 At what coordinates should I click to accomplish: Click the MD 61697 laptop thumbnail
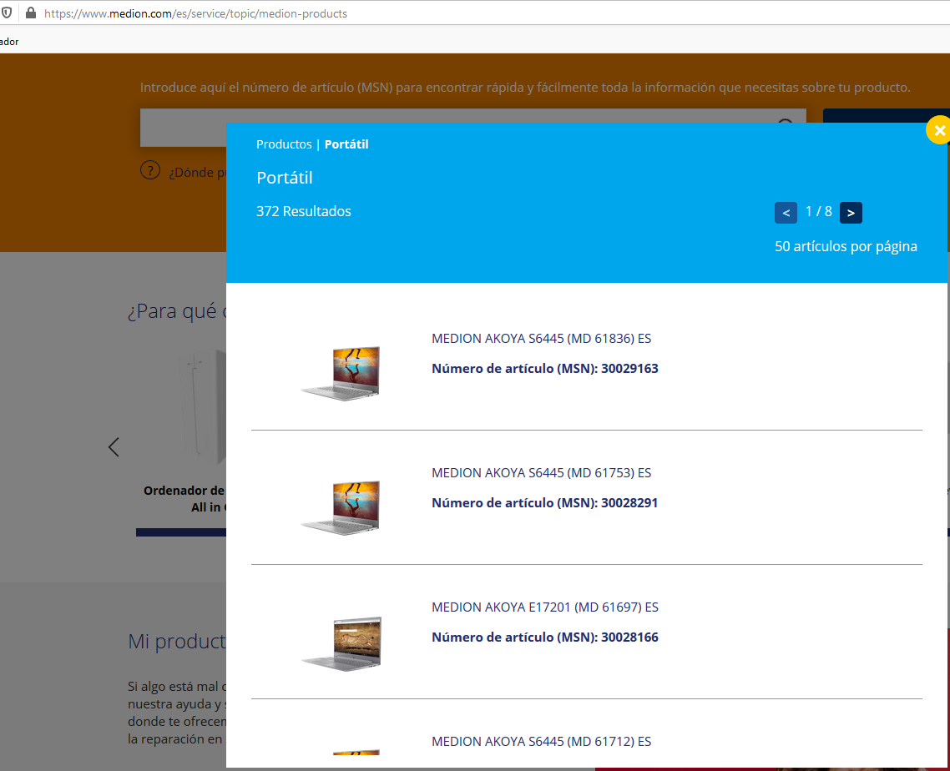click(342, 643)
